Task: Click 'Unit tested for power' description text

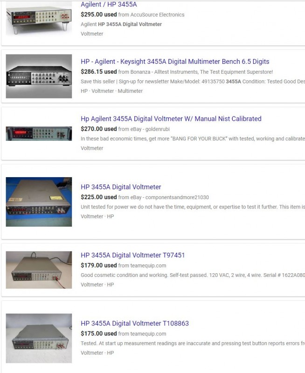Action: [x=193, y=207]
